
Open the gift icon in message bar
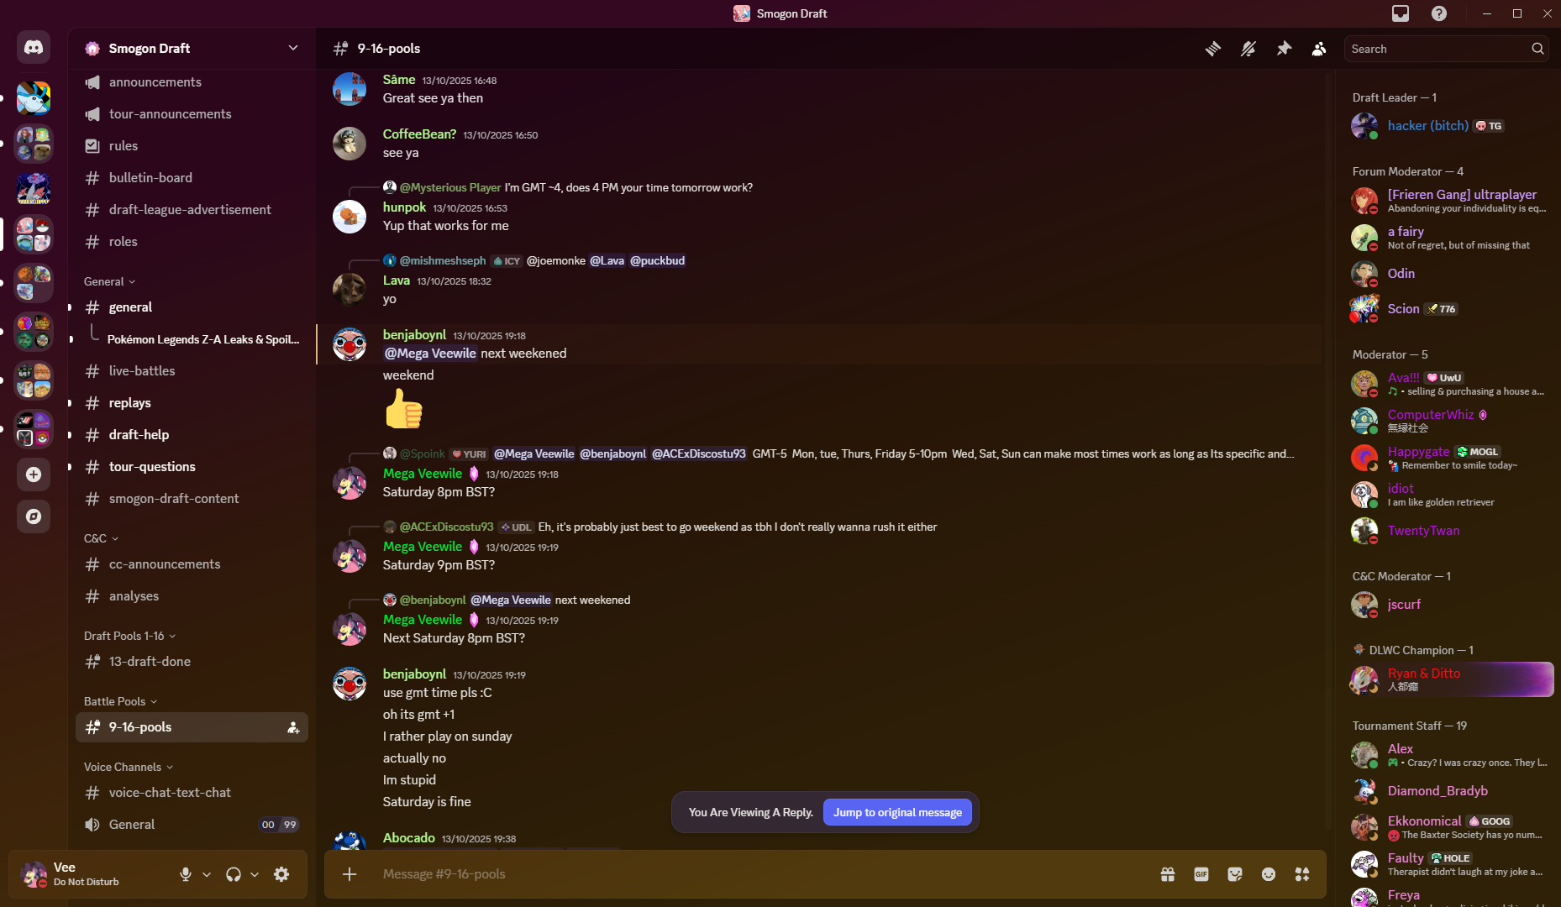(x=1168, y=874)
